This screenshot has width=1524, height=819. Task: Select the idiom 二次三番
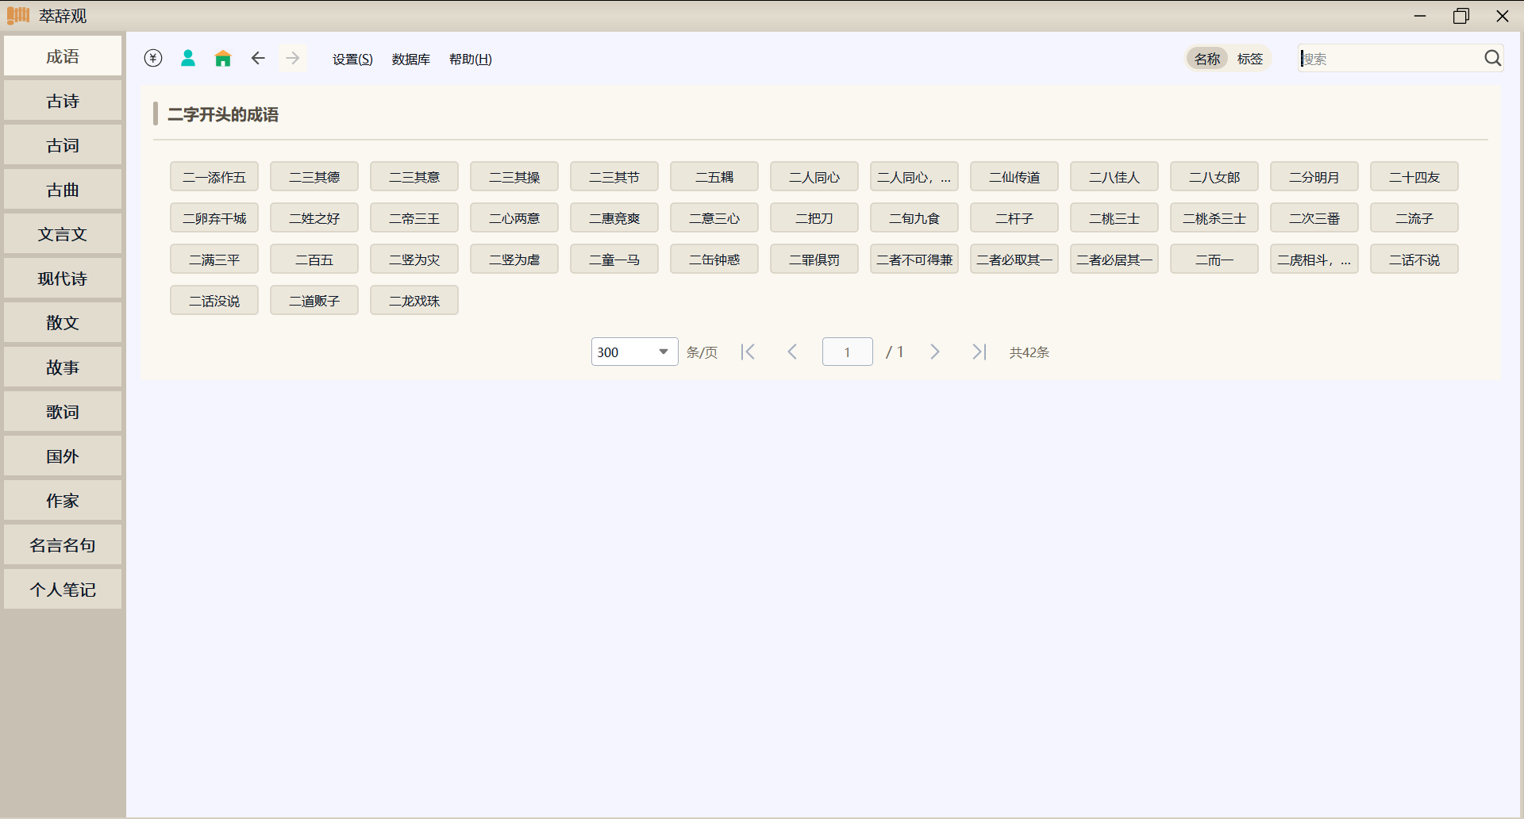coord(1314,218)
